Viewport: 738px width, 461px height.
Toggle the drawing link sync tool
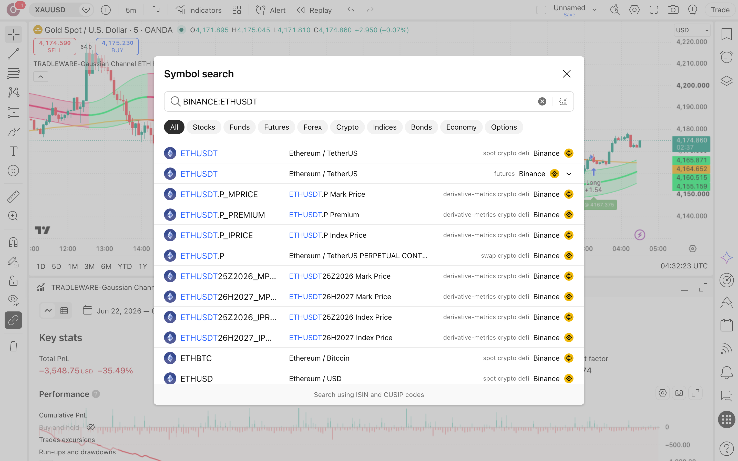[13, 320]
